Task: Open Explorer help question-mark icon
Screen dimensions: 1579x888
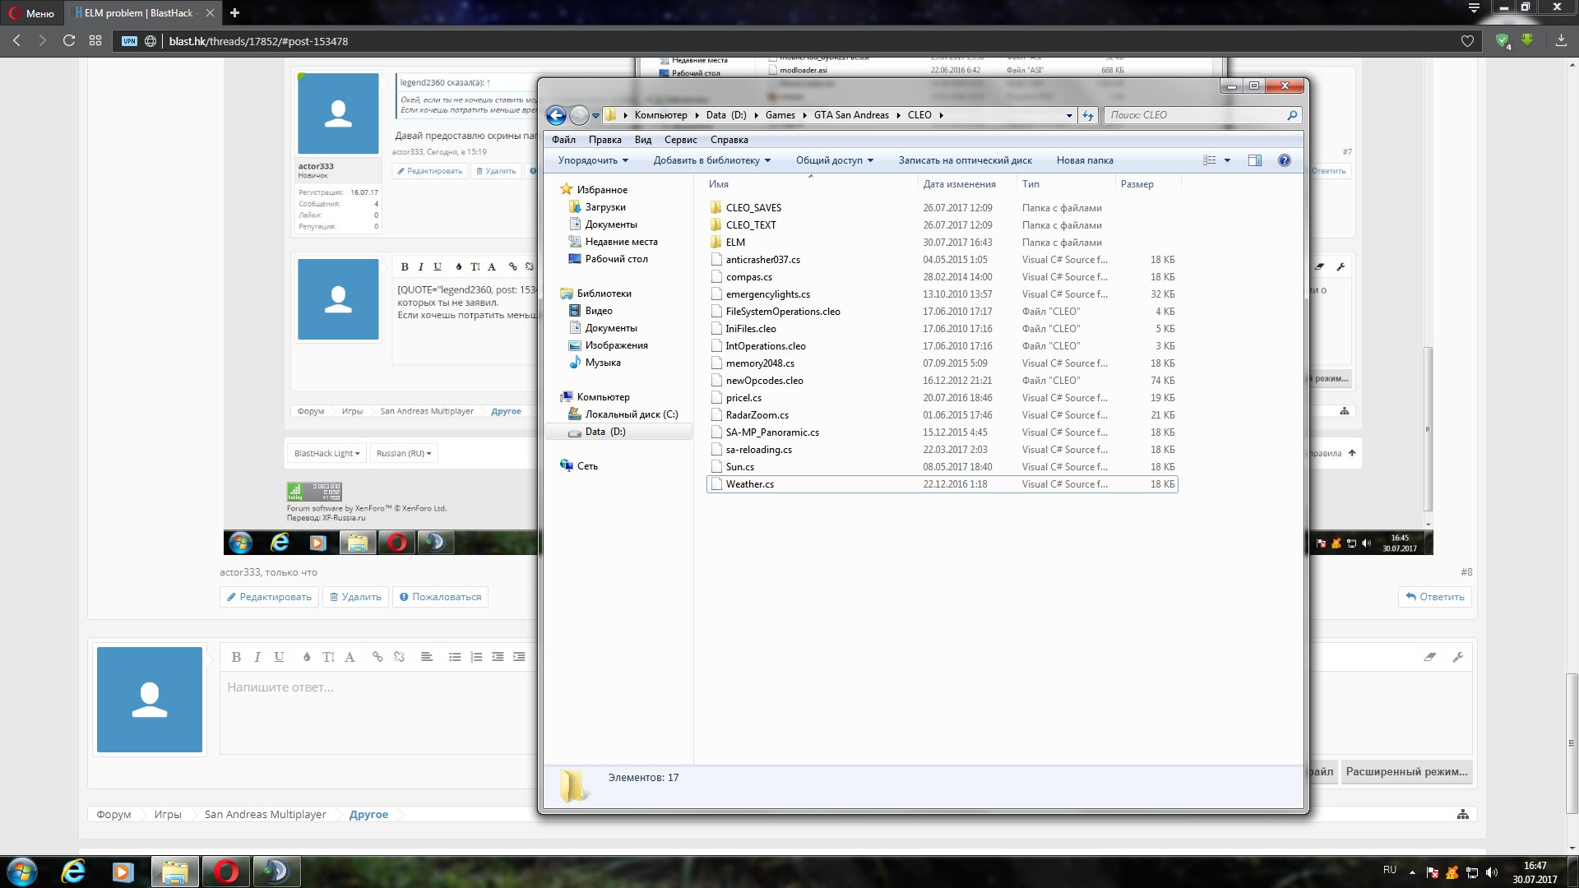Action: click(1285, 160)
